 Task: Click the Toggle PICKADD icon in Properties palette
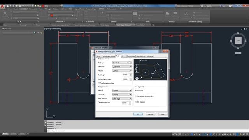coord(35,33)
